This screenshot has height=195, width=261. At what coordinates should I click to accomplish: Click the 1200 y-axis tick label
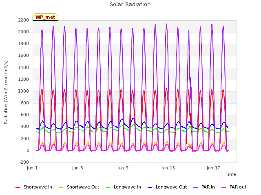(24, 79)
